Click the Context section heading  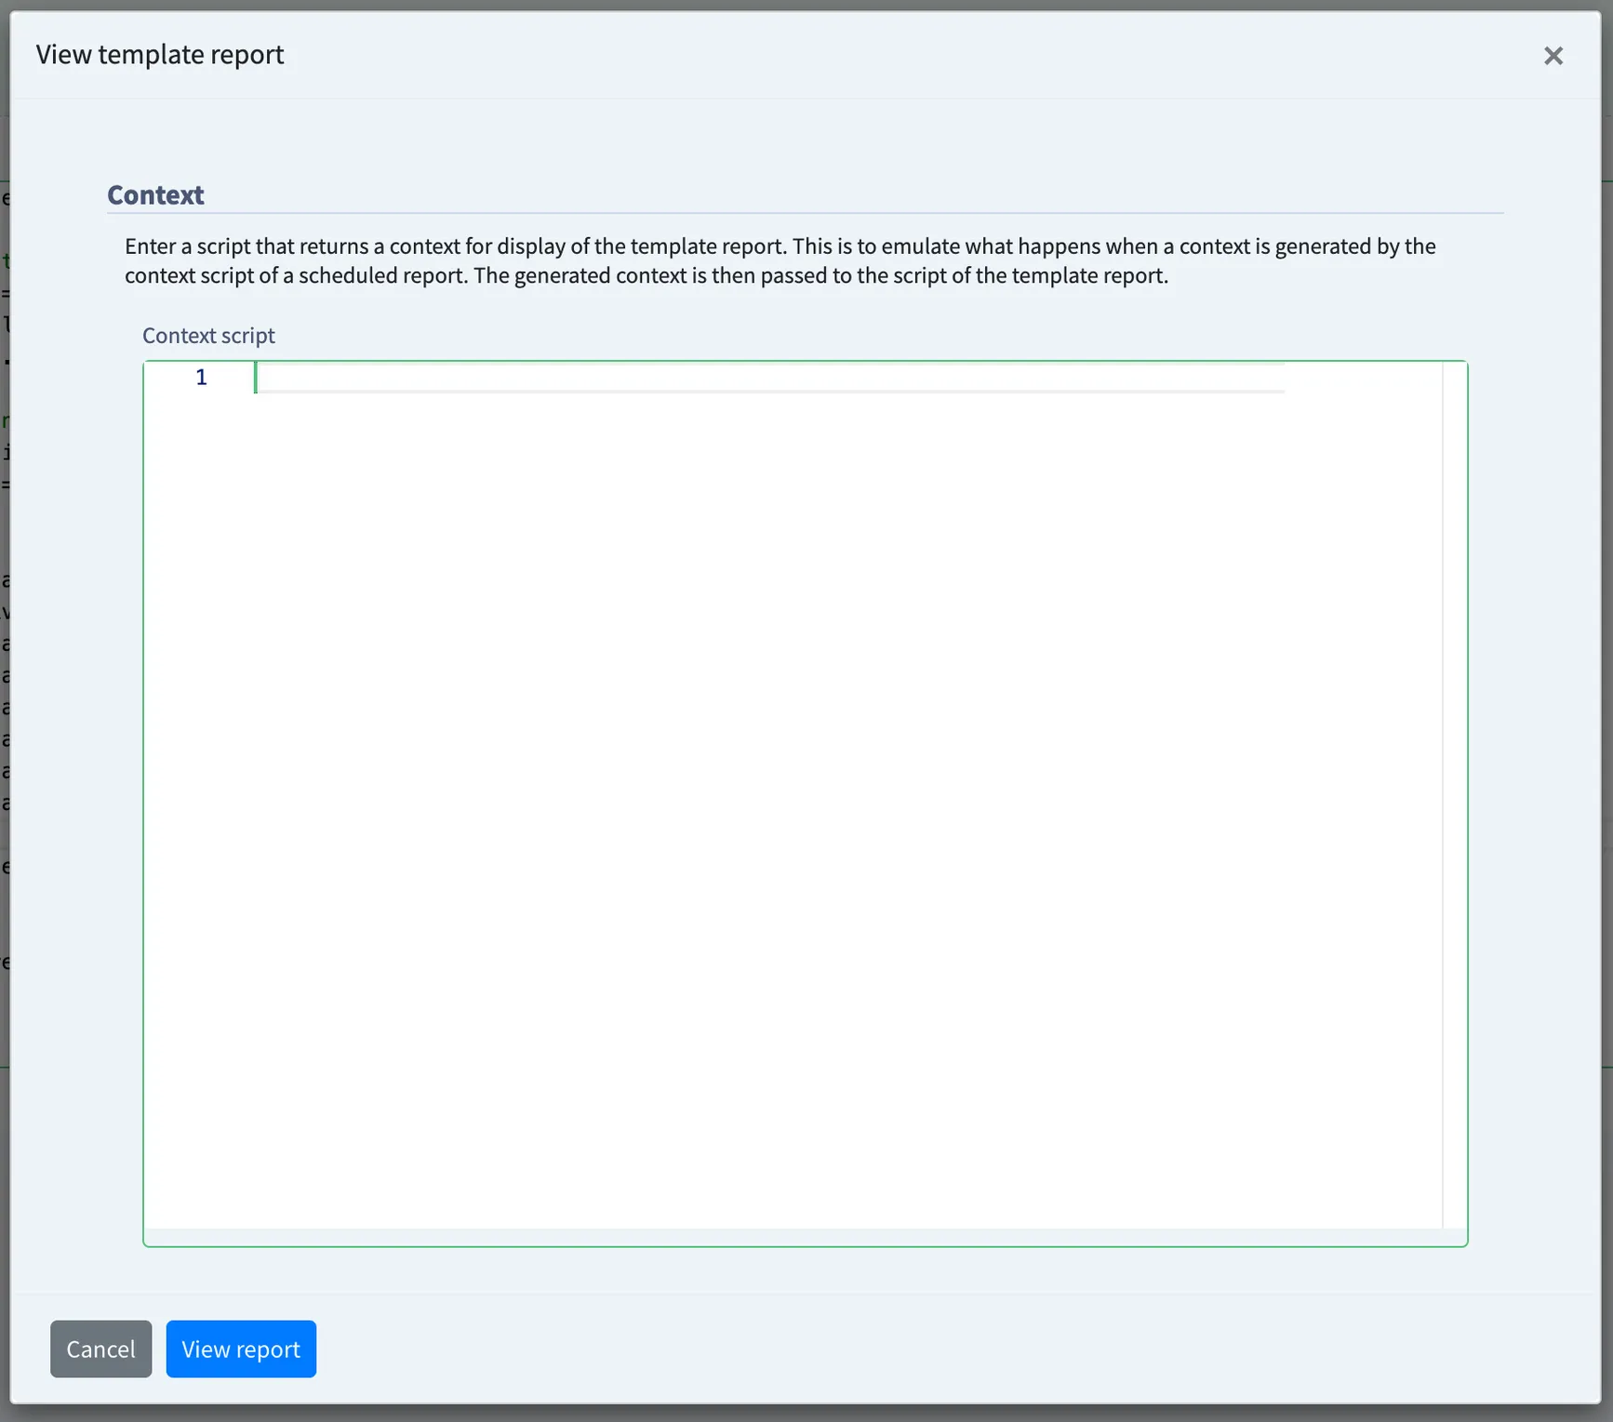point(155,194)
